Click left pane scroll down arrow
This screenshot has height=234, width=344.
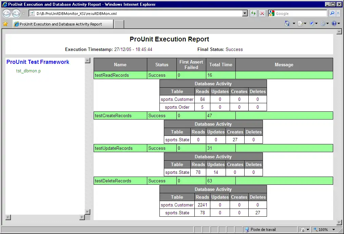[x=88, y=212]
